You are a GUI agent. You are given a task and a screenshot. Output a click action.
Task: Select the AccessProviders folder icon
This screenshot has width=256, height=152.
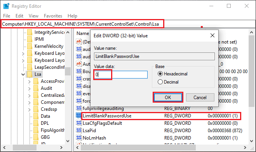(36, 81)
